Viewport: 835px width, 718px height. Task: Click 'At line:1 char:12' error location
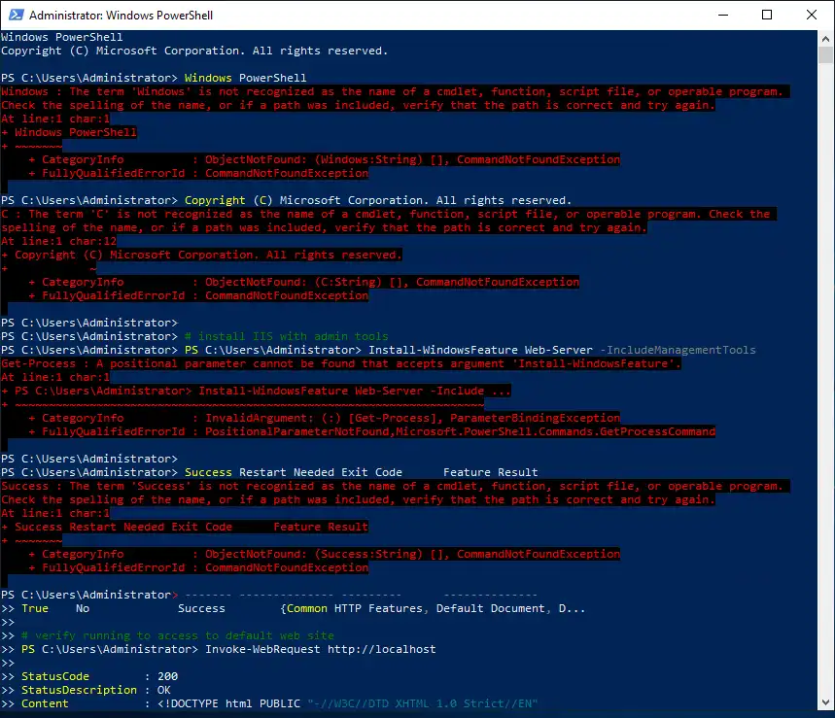click(x=58, y=241)
